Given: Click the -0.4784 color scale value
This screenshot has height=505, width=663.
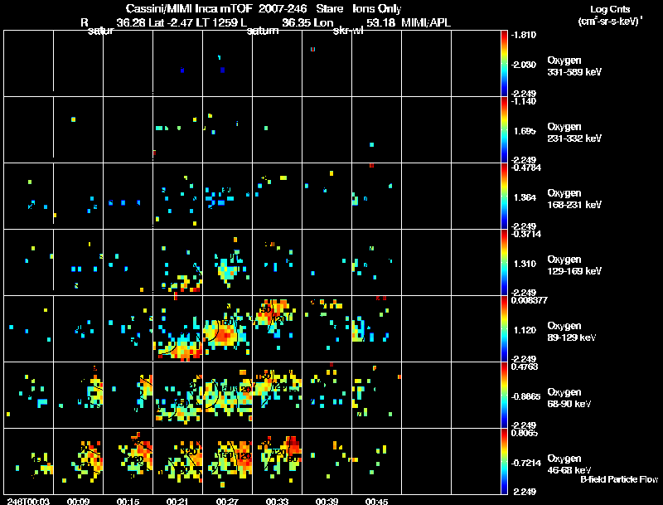Looking at the screenshot, I should tap(526, 168).
